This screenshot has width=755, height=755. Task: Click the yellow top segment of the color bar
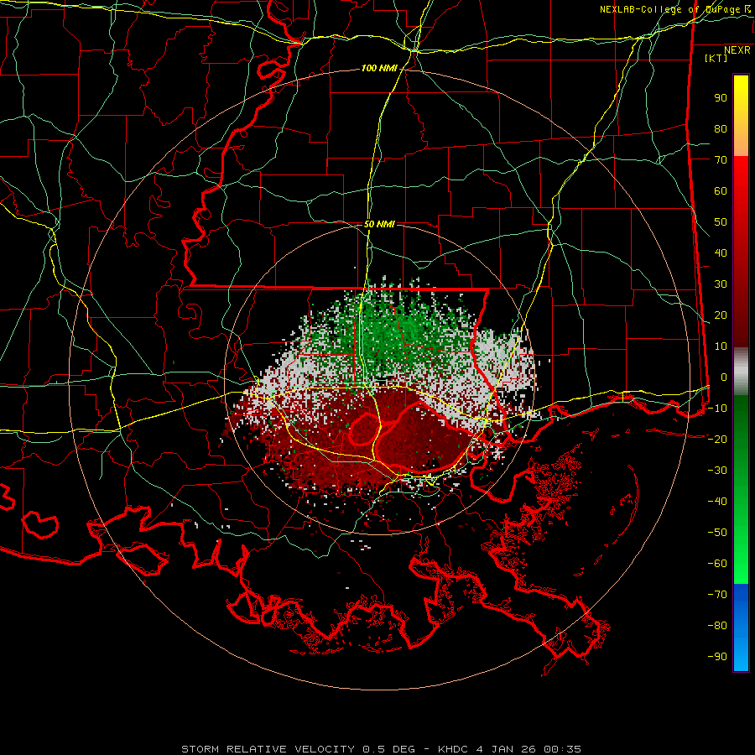point(741,116)
